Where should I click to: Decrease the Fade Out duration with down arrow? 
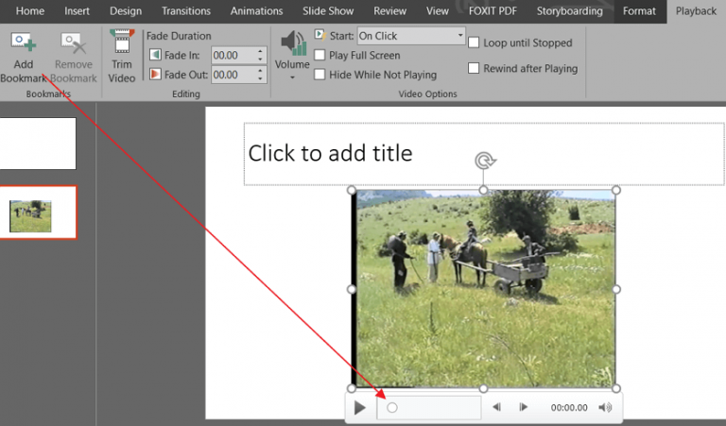(x=260, y=78)
